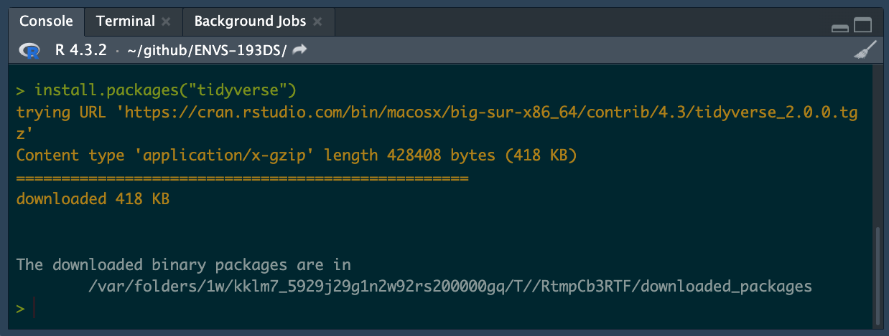Close the Terminal tab
This screenshot has width=889, height=336.
coord(166,21)
